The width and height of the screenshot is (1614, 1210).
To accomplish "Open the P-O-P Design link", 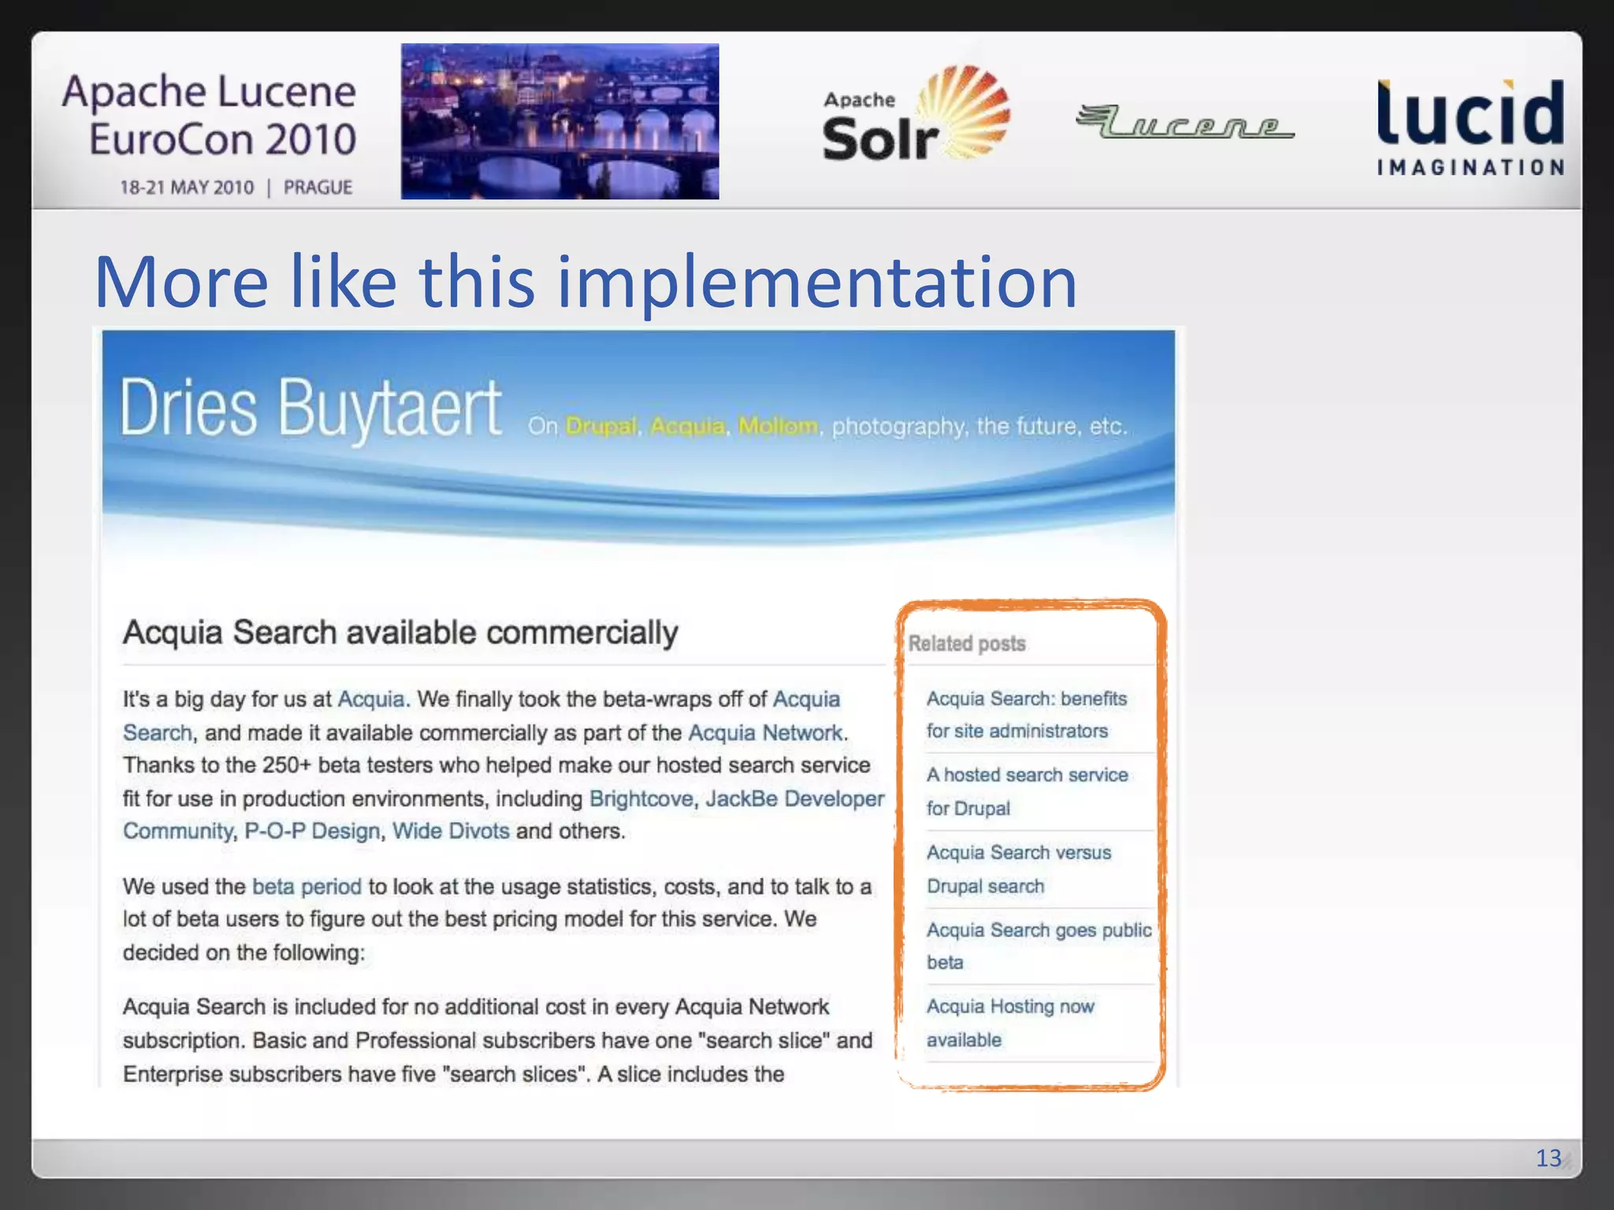I will click(x=312, y=831).
